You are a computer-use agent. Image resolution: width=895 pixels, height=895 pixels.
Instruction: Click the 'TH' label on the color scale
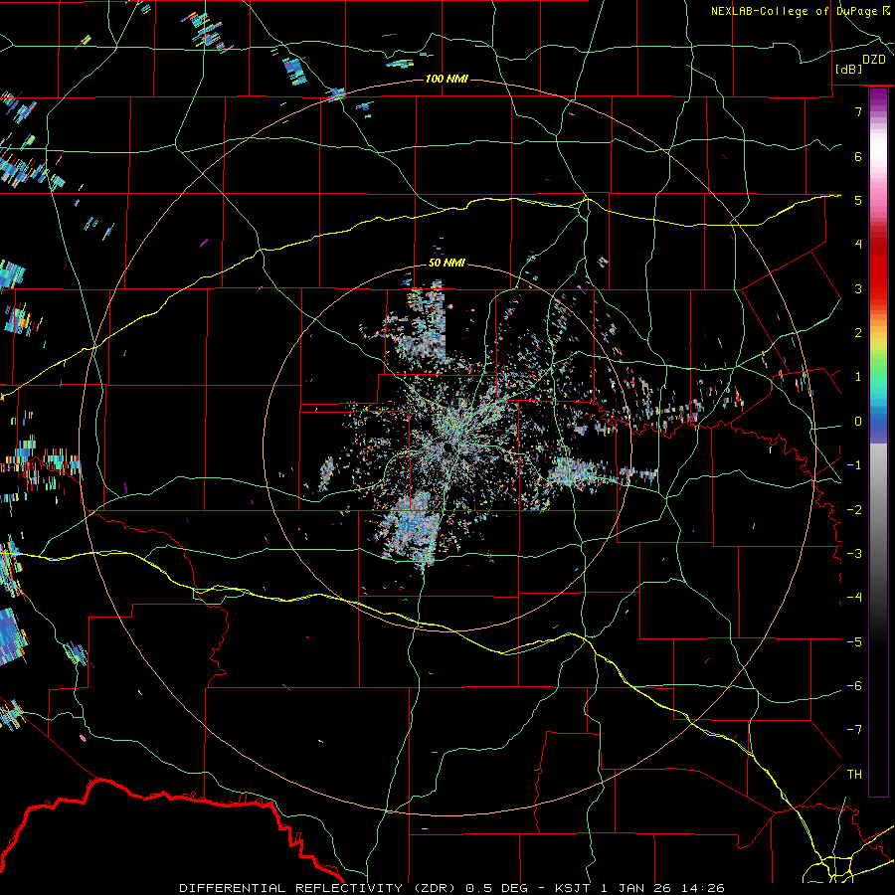point(854,774)
